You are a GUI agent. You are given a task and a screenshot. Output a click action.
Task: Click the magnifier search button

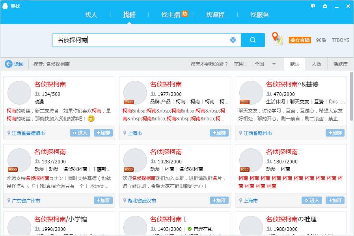tap(253, 40)
